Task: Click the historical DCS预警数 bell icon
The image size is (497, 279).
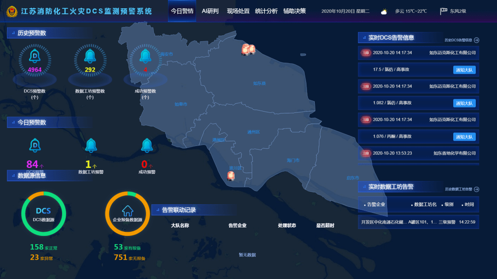Action: (x=35, y=56)
